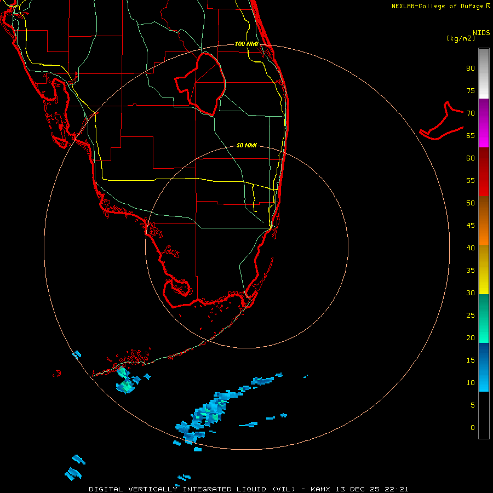Click the 80 value on the VIL scale
This screenshot has width=493, height=493.
pyautogui.click(x=471, y=68)
